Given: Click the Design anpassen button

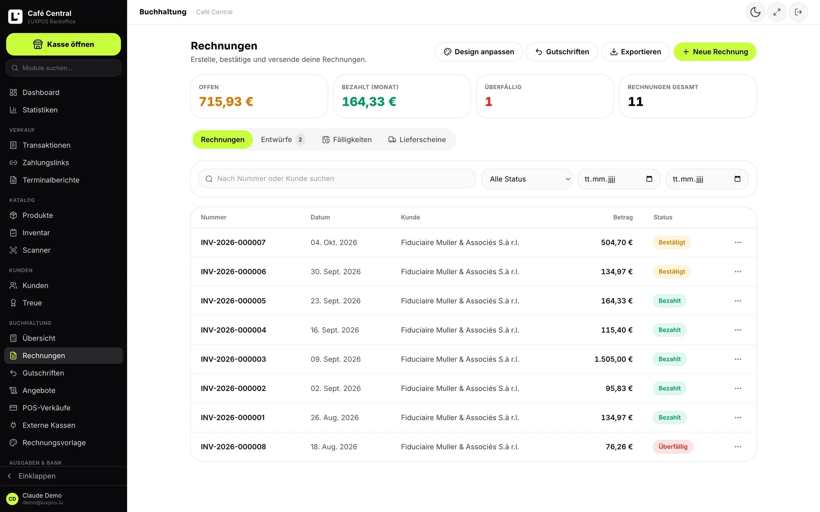Looking at the screenshot, I should (479, 52).
